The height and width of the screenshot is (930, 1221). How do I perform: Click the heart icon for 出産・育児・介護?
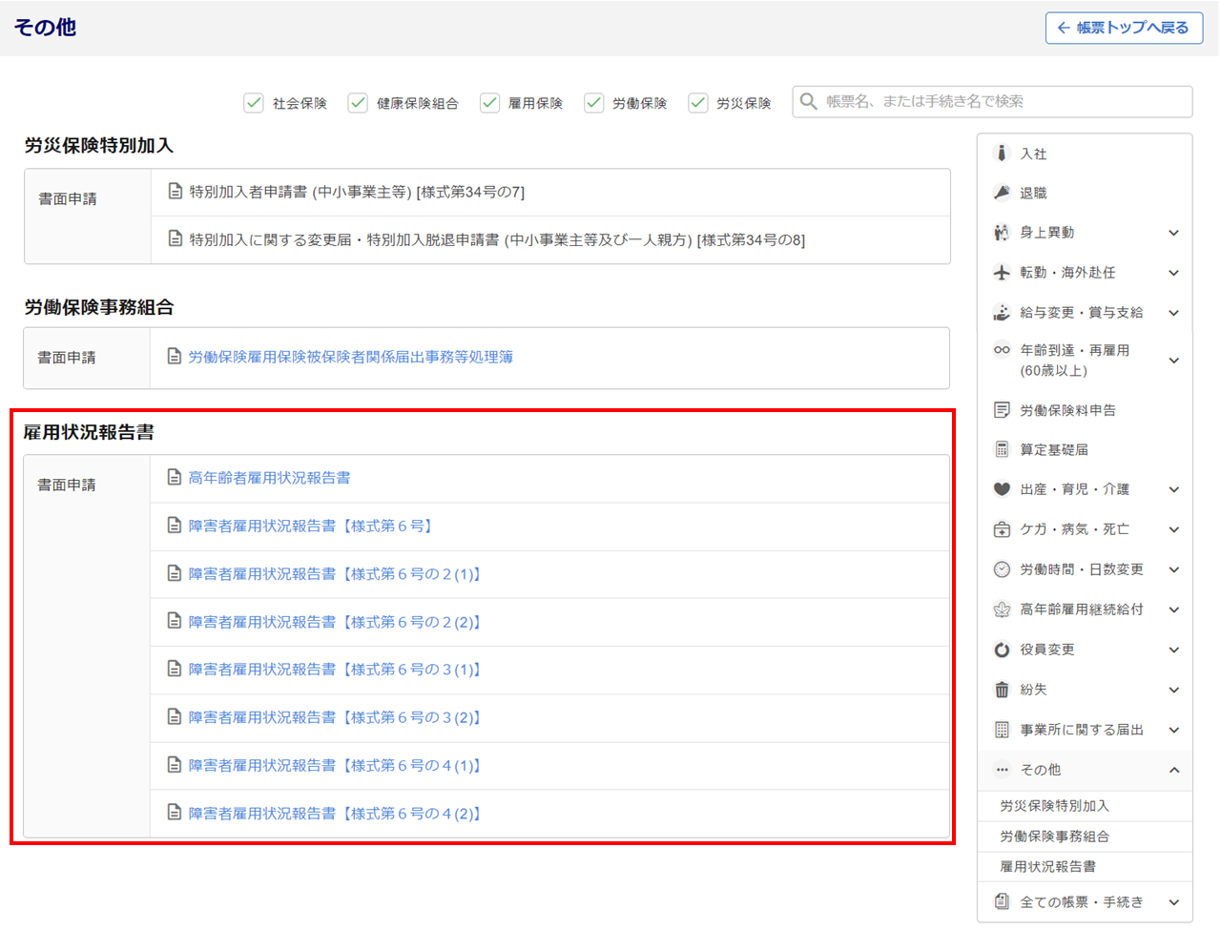[1001, 489]
